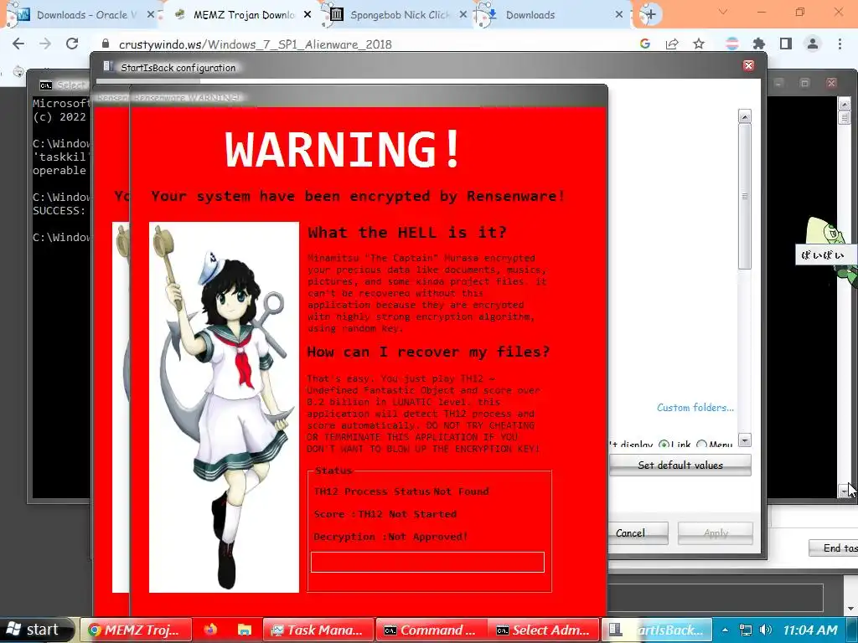Switch to Task Manager taskbar item
Viewport: 858px width, 643px height.
[x=318, y=630]
